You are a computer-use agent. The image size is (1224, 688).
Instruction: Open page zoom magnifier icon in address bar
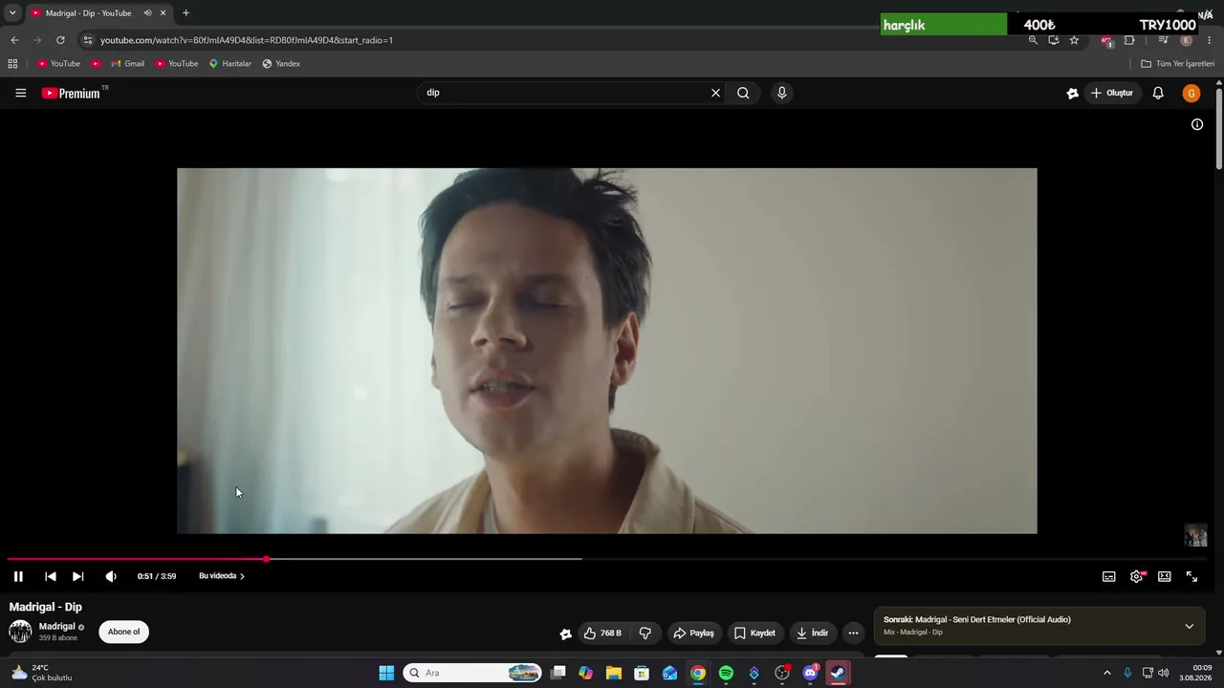pos(1033,40)
